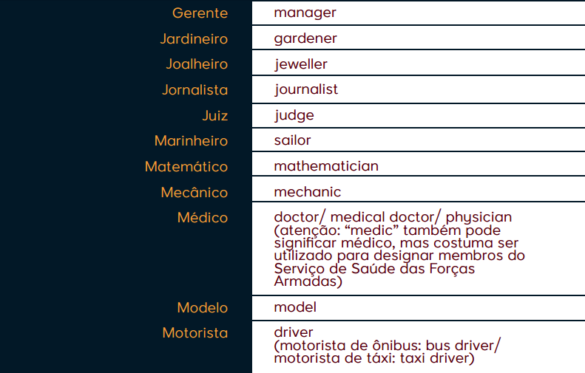Image resolution: width=585 pixels, height=373 pixels.
Task: Click the "Joalheiro" term
Action: (197, 64)
